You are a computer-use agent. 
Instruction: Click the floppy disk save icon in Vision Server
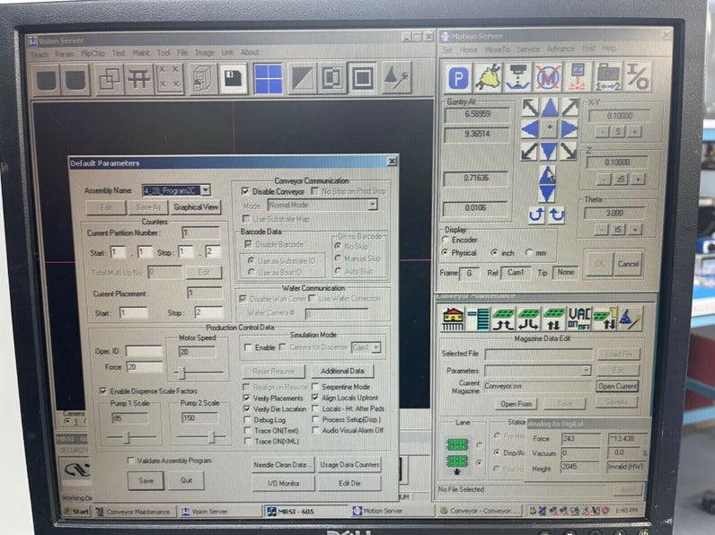tap(233, 79)
